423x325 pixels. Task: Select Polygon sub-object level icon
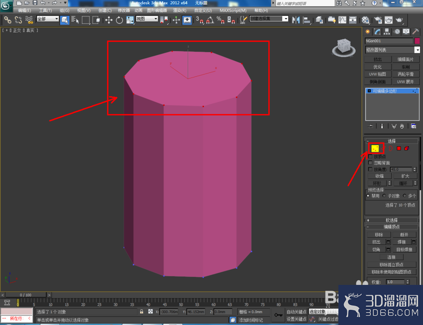point(399,149)
